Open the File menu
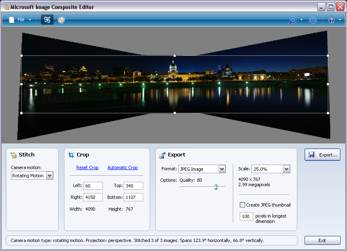Screen dimensions: 347x251 point(20,20)
